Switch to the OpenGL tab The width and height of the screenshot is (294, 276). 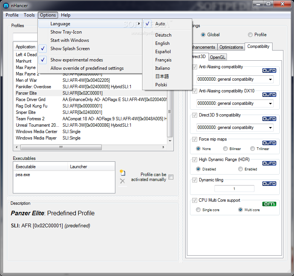pos(217,57)
